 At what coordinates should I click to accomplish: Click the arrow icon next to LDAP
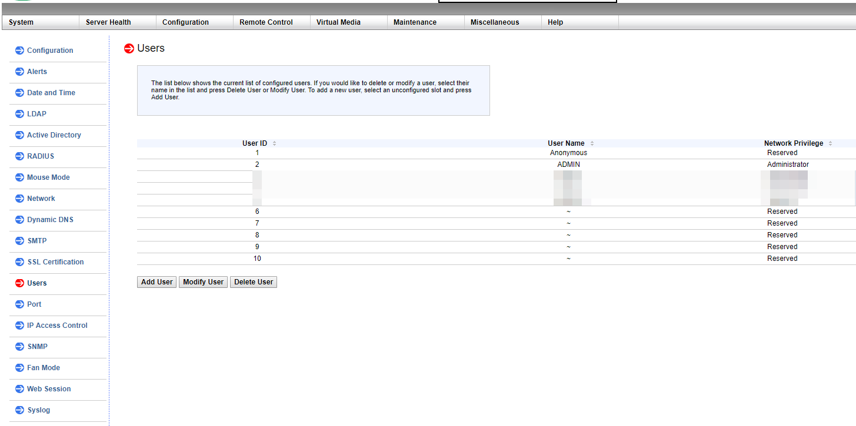19,114
